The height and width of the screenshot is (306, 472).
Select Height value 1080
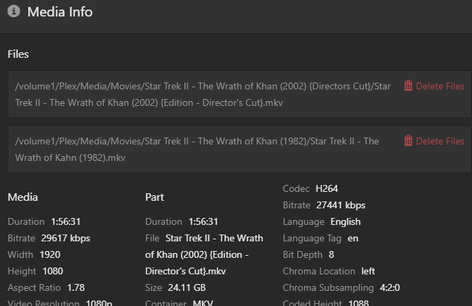[53, 272]
